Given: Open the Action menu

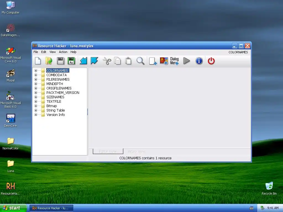Looking at the screenshot, I should pos(63,52).
